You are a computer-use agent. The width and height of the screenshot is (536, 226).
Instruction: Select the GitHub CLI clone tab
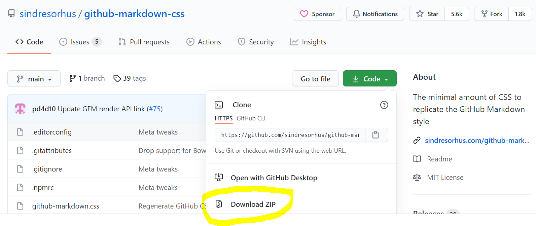251,118
